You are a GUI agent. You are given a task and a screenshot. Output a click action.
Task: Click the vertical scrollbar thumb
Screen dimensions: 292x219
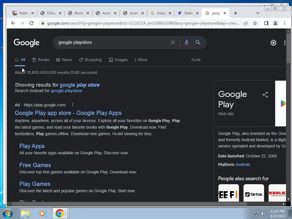tap(288, 48)
